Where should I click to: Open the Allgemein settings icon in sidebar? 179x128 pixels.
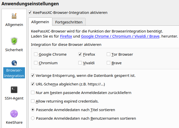(x=14, y=16)
